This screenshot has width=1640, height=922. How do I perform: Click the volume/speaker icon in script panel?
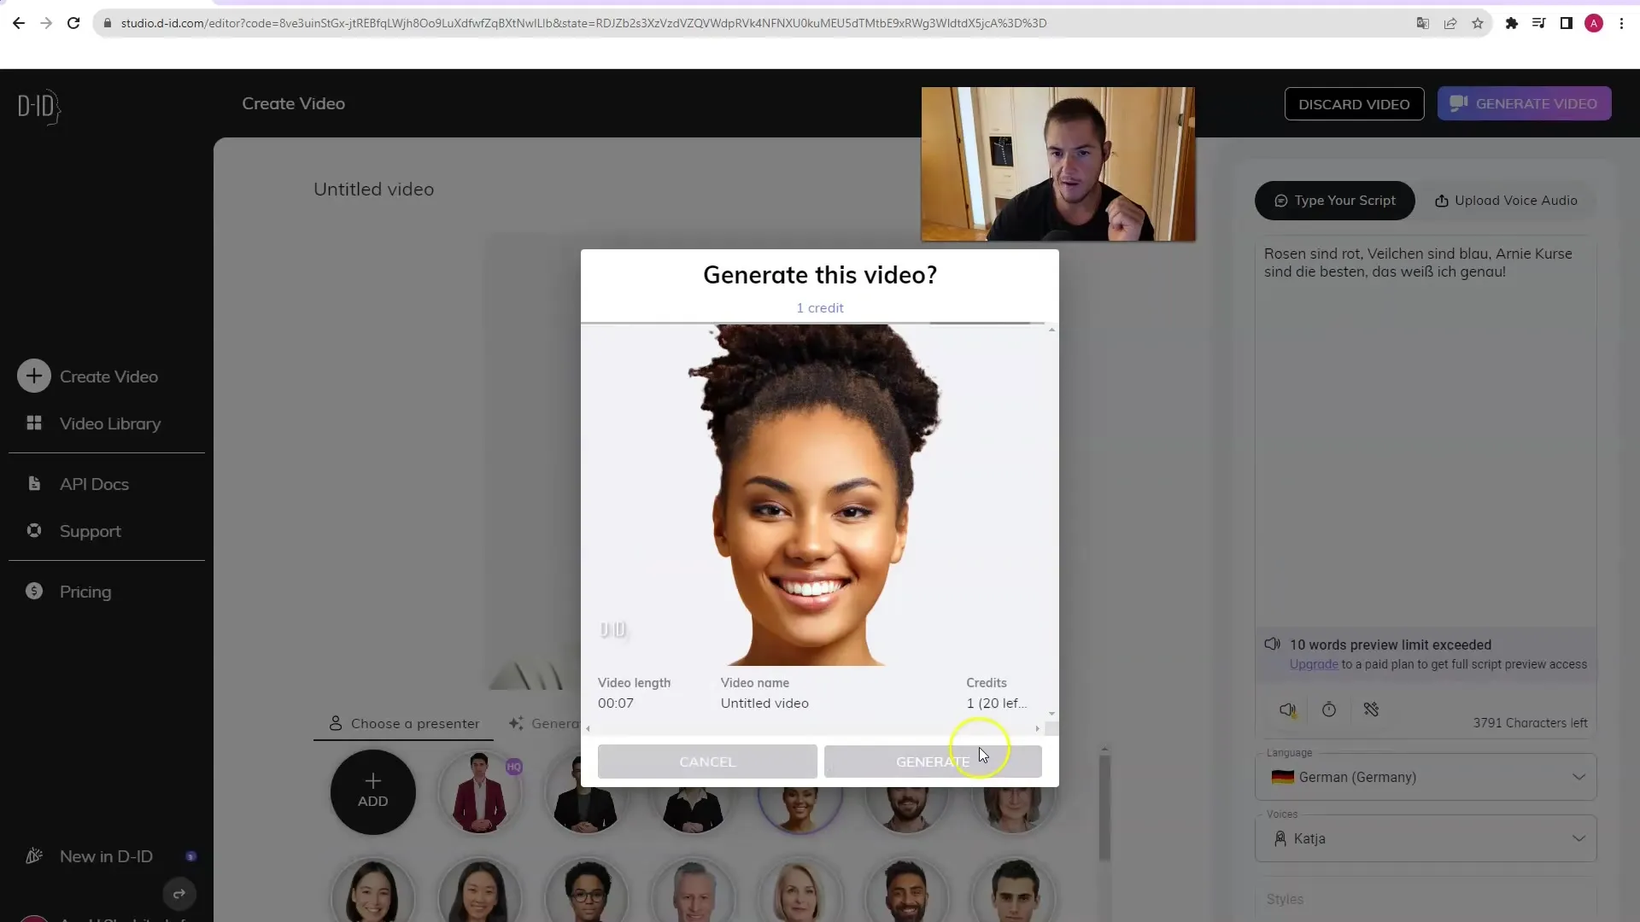[x=1286, y=709]
